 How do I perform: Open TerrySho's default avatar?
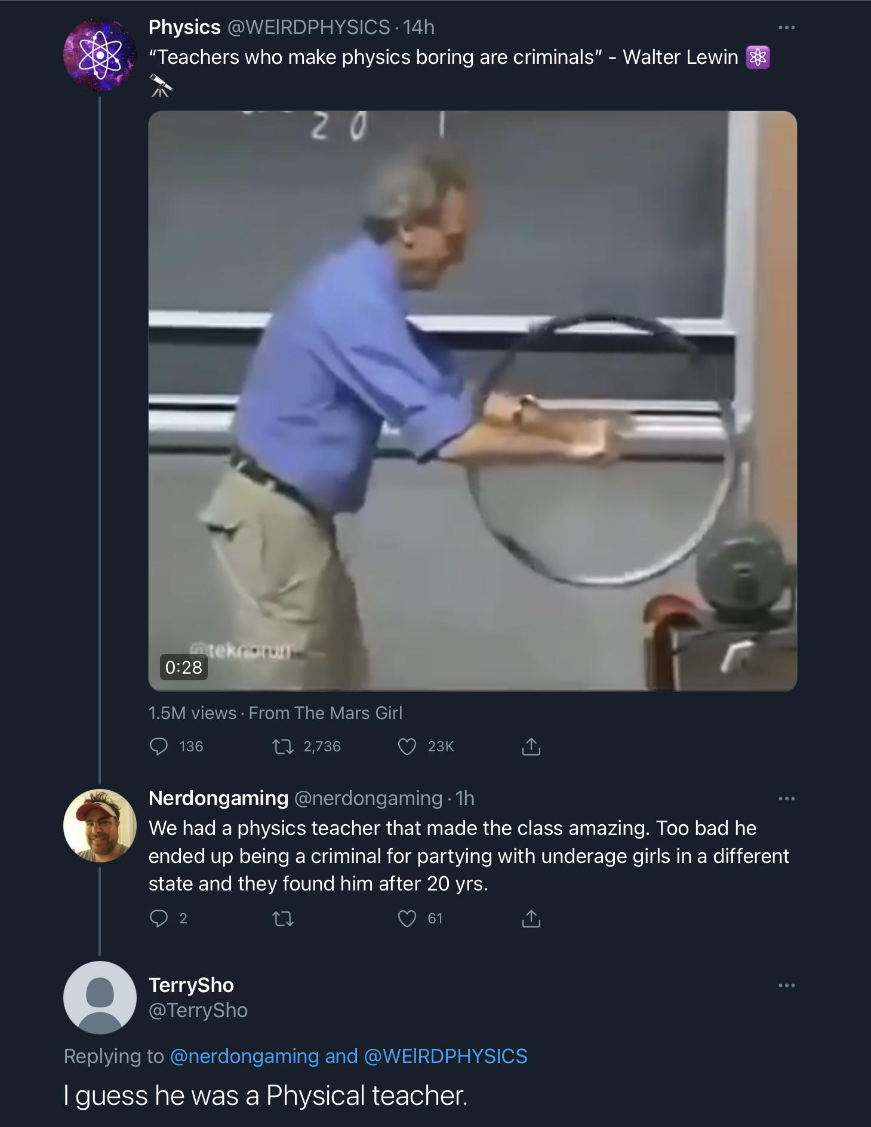(x=100, y=997)
